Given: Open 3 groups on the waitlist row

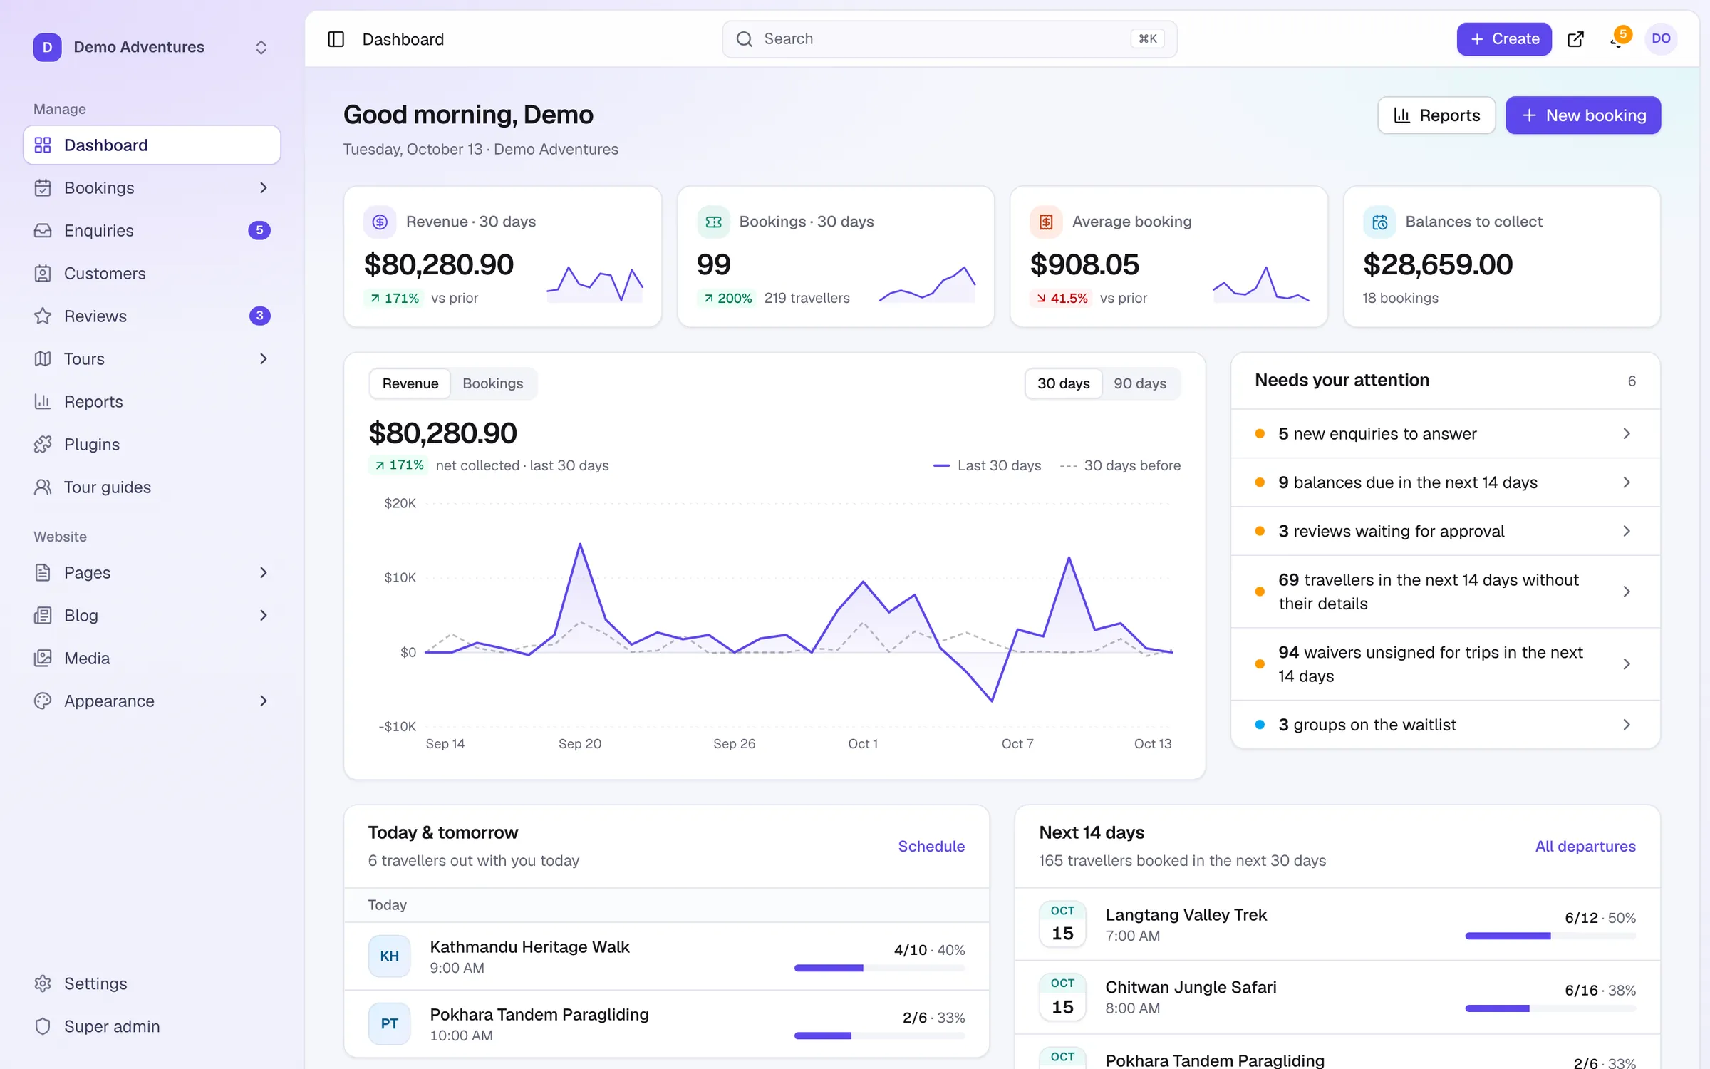Looking at the screenshot, I should click(1445, 725).
